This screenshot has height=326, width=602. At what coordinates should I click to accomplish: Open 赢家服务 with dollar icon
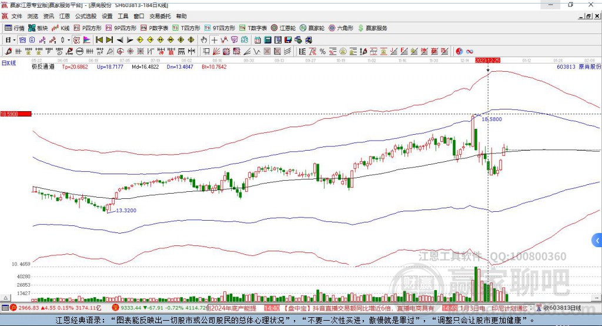pyautogui.click(x=373, y=28)
